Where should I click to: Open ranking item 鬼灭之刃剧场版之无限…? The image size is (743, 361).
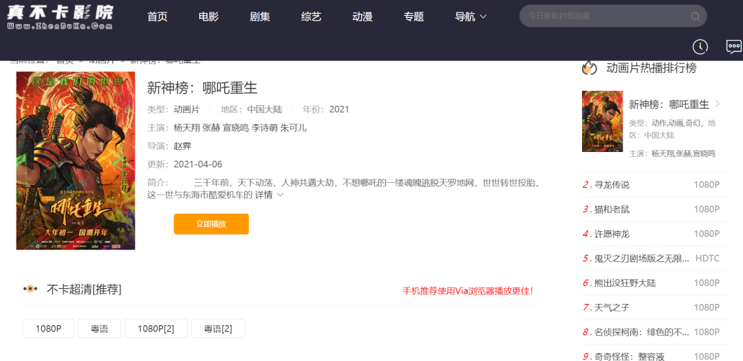[x=642, y=259]
